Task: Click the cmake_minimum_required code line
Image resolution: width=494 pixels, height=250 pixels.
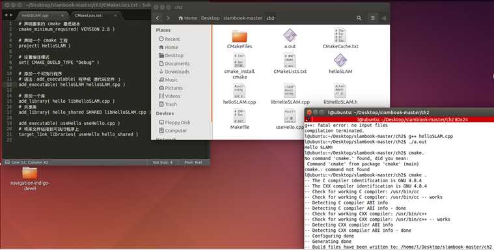Action: tap(66, 29)
